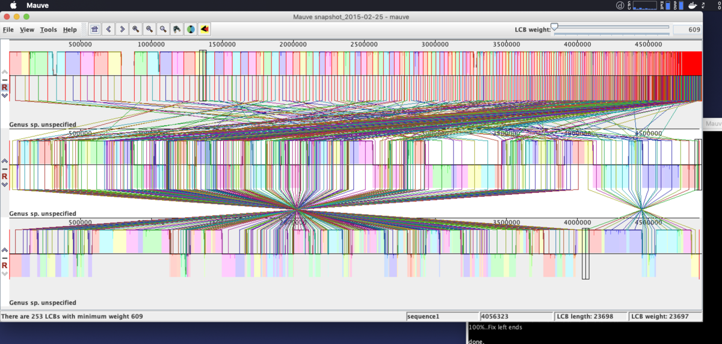Screen dimensions: 722x344
Task: Click the Docker whale menu bar icon
Action: tap(693, 5)
